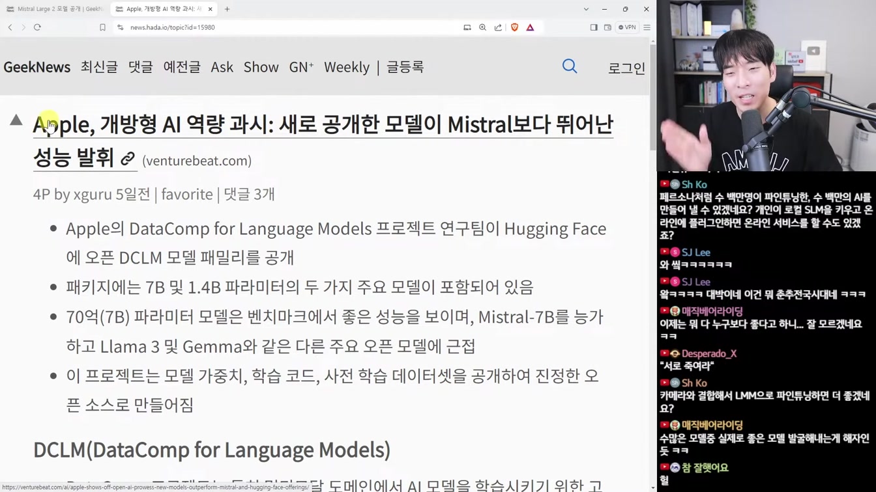
Task: Open the tab search dropdown chevron
Action: pos(586,9)
